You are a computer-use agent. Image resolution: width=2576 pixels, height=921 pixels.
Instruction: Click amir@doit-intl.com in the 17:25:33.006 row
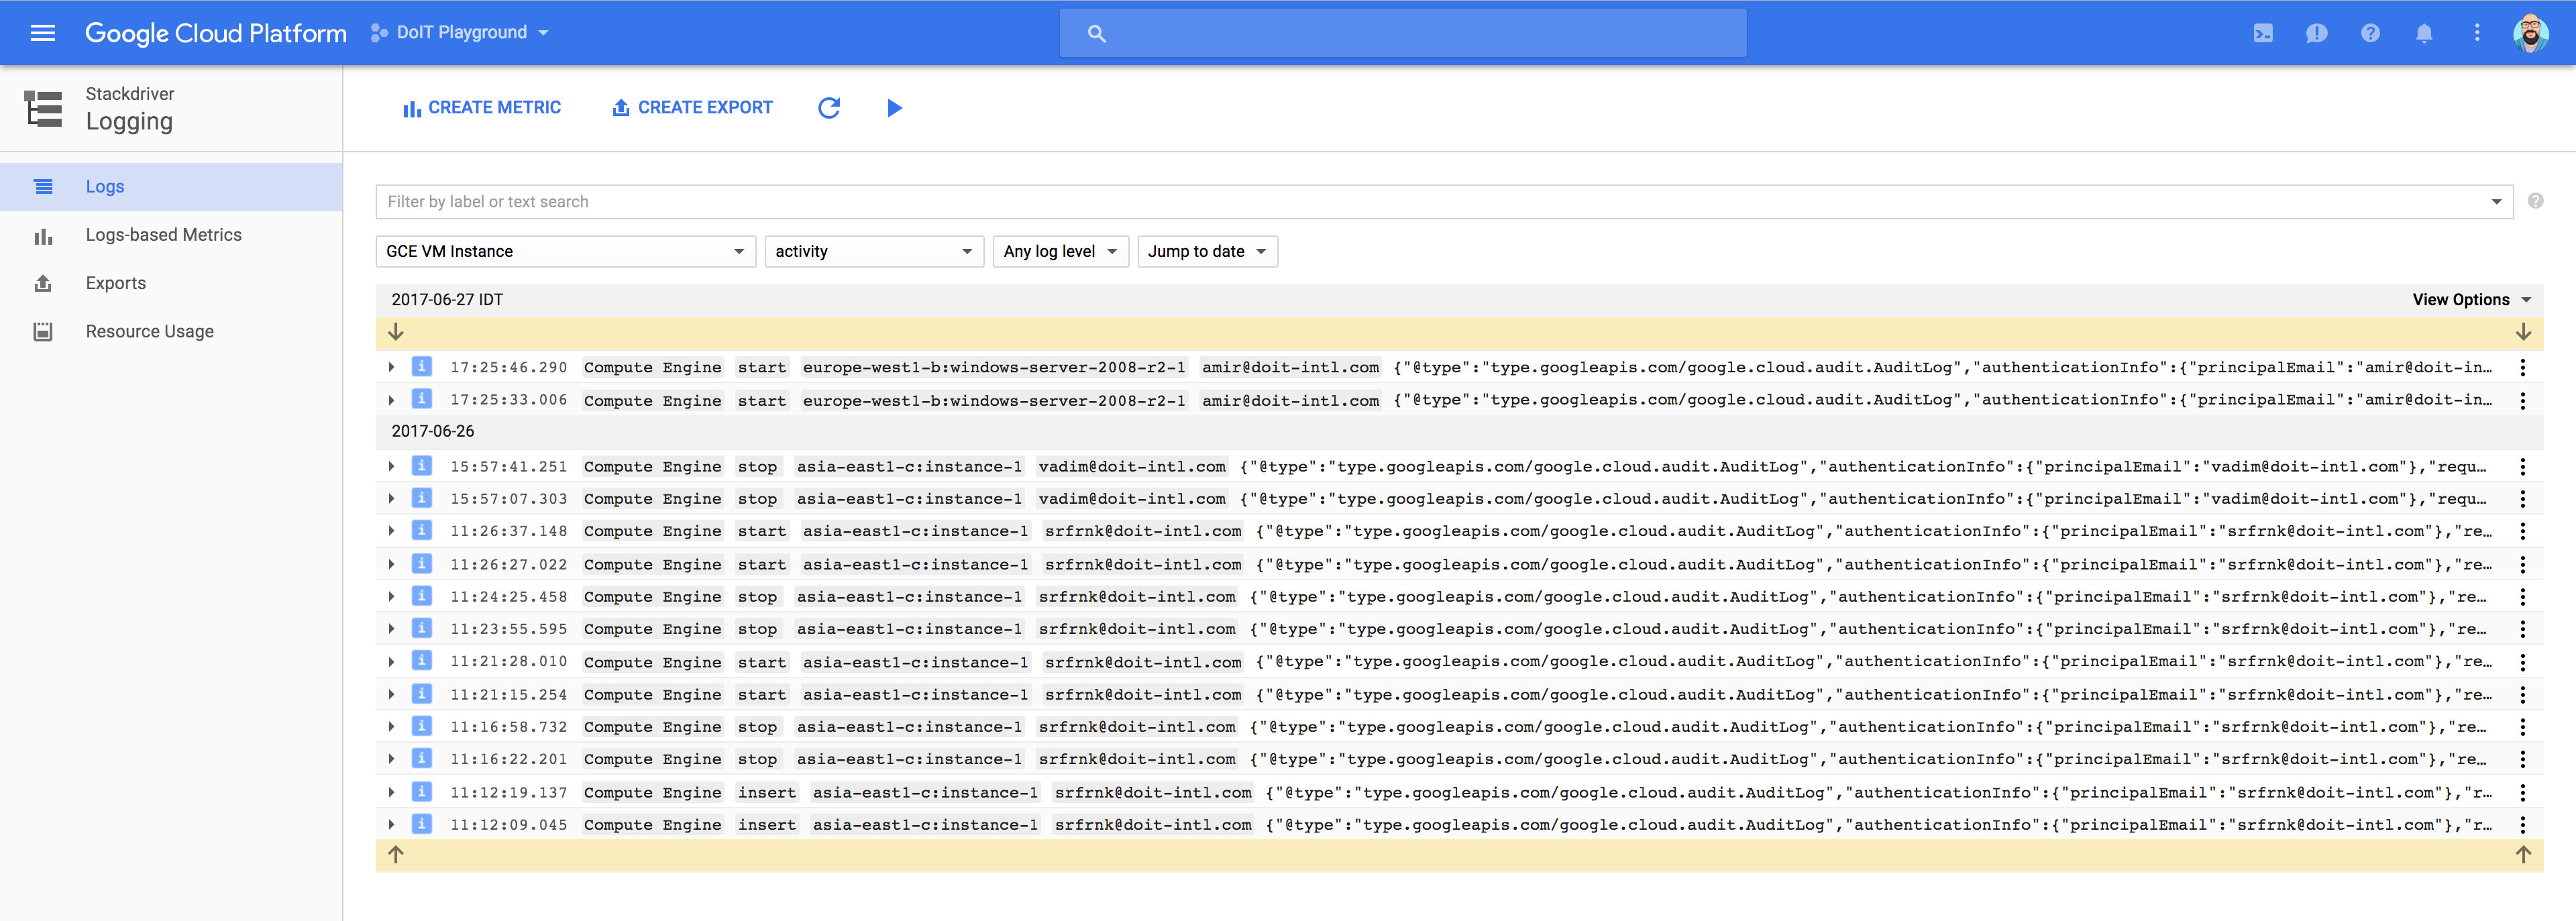[1290, 401]
